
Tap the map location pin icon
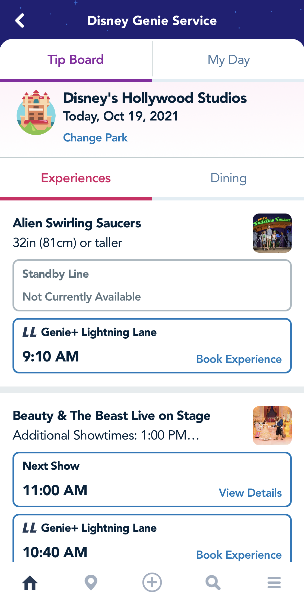pyautogui.click(x=91, y=583)
